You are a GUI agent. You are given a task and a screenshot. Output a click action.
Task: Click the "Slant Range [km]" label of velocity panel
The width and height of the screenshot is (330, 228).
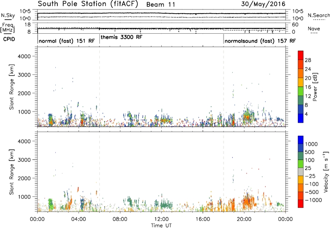click(x=12, y=172)
